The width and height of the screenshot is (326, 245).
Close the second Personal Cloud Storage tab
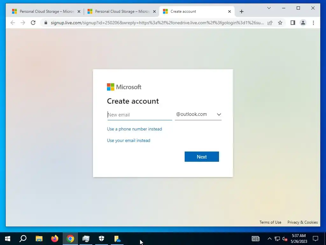(154, 11)
